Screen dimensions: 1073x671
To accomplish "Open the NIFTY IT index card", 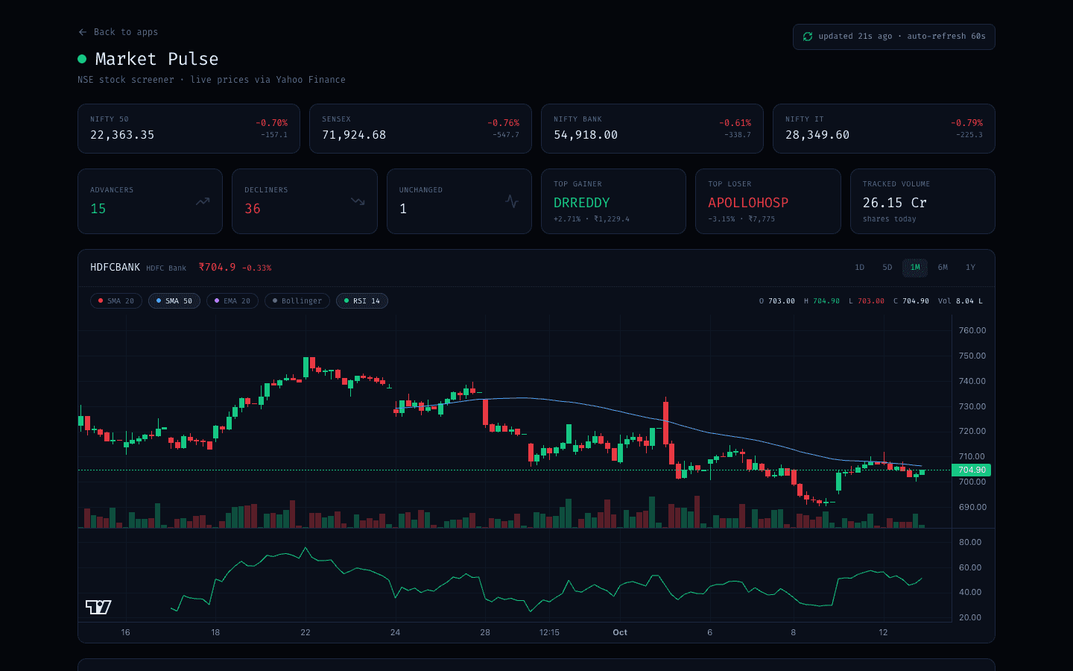I will [884, 129].
